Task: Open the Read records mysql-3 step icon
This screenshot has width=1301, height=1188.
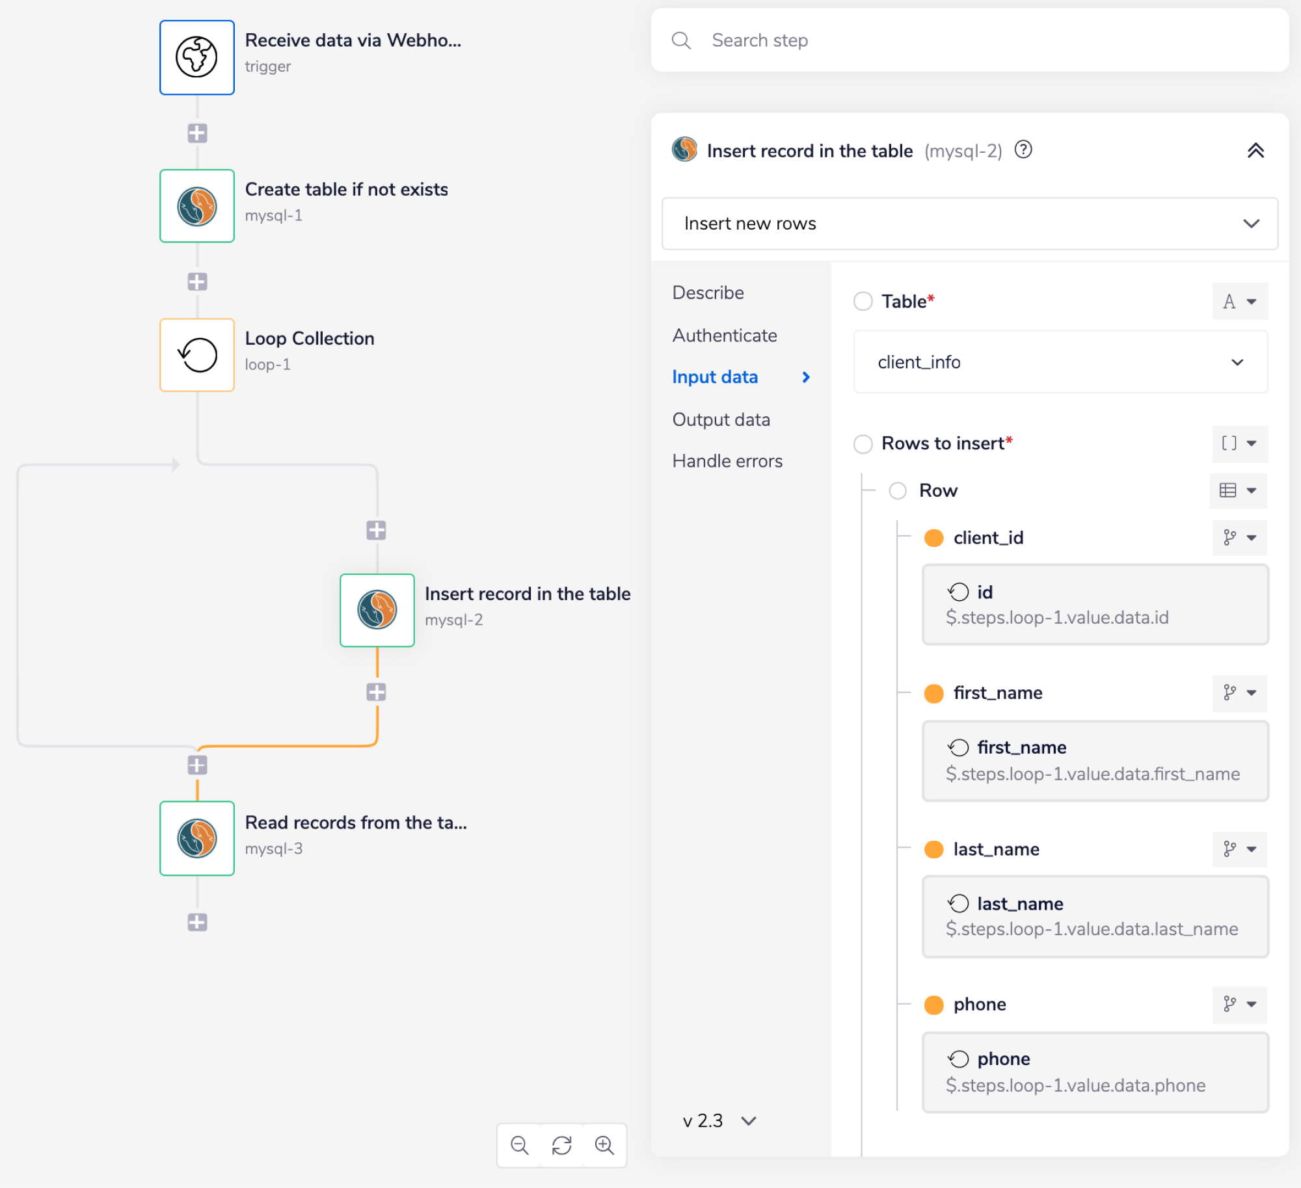Action: tap(196, 838)
